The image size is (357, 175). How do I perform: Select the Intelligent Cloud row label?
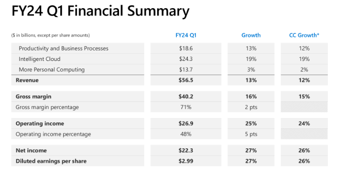point(40,59)
